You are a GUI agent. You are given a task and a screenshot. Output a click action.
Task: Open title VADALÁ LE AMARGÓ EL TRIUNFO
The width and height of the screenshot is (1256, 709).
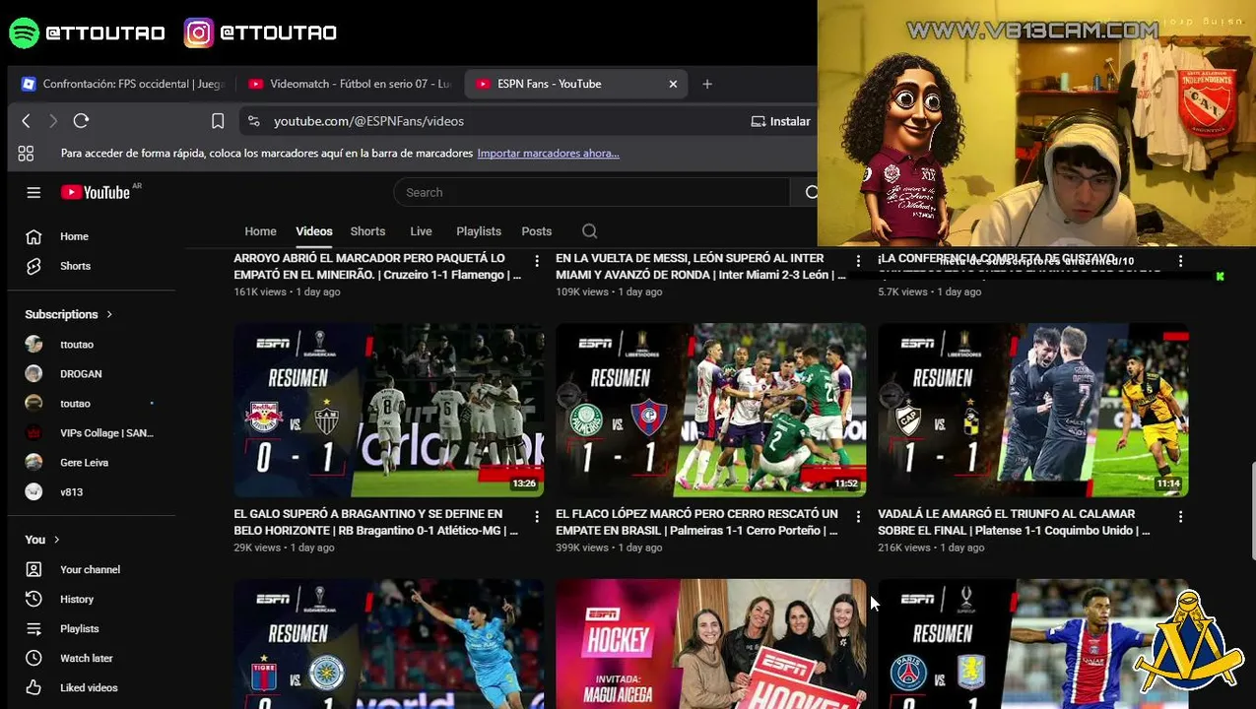[x=1015, y=522]
